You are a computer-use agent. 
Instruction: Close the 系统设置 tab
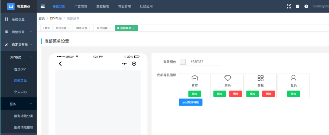[x=69, y=28]
